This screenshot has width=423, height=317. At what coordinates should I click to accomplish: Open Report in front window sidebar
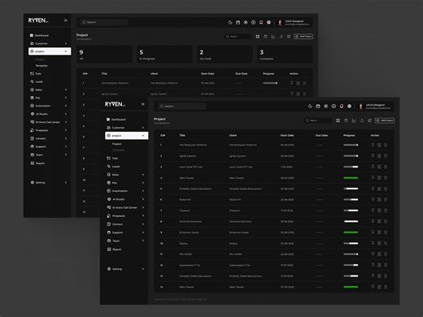114,250
